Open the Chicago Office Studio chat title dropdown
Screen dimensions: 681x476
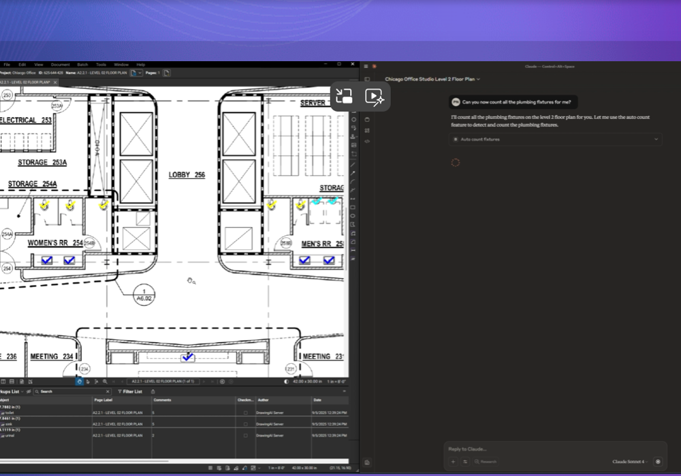(432, 79)
